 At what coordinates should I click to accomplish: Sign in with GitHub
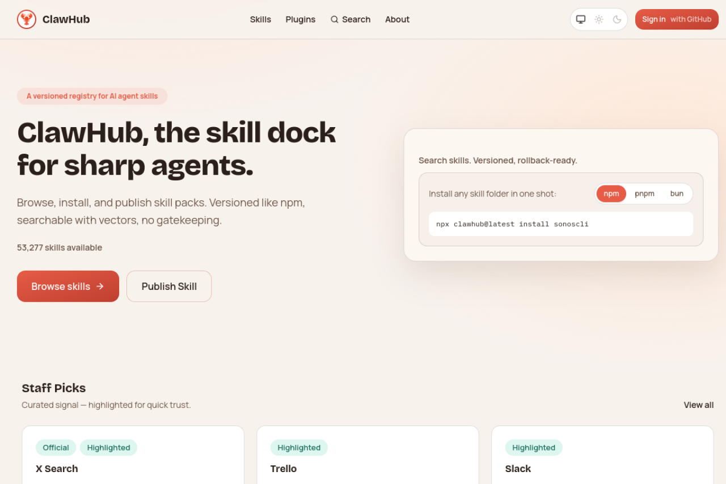677,19
